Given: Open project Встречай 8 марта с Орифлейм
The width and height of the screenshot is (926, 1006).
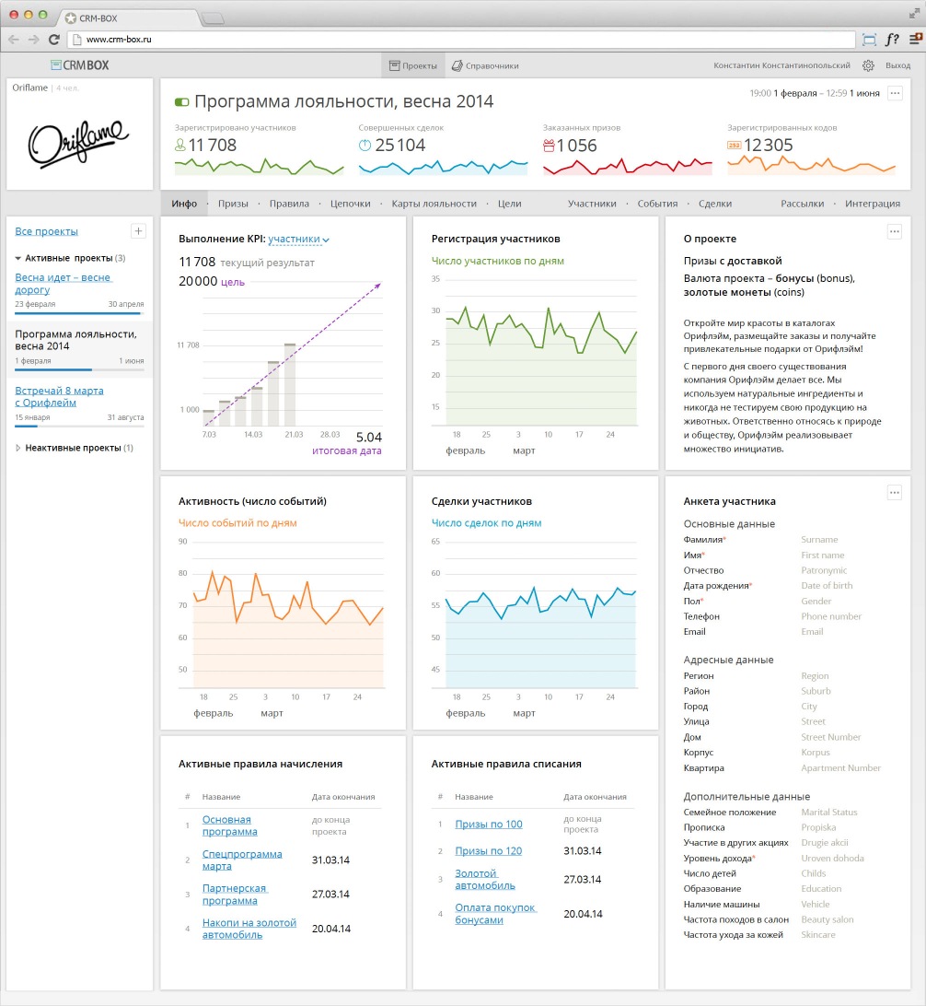Looking at the screenshot, I should coord(59,396).
